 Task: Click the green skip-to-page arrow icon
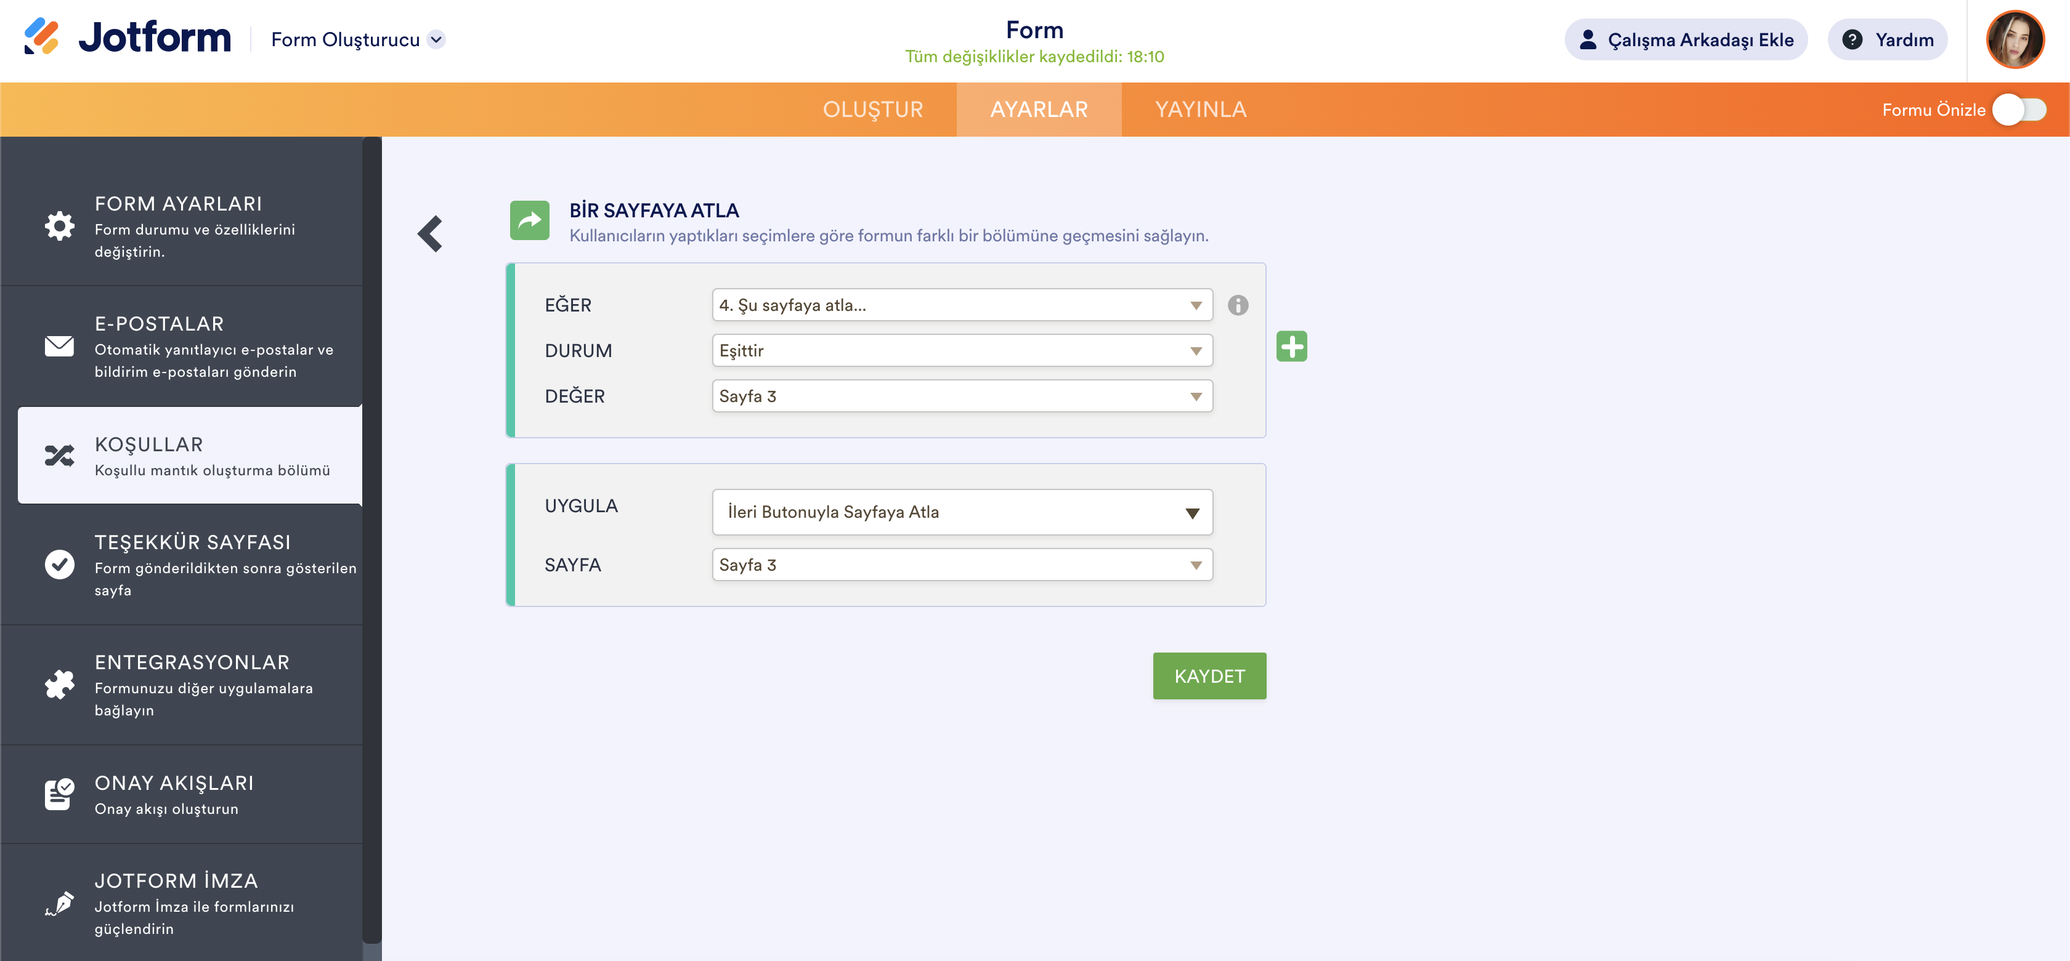point(530,221)
